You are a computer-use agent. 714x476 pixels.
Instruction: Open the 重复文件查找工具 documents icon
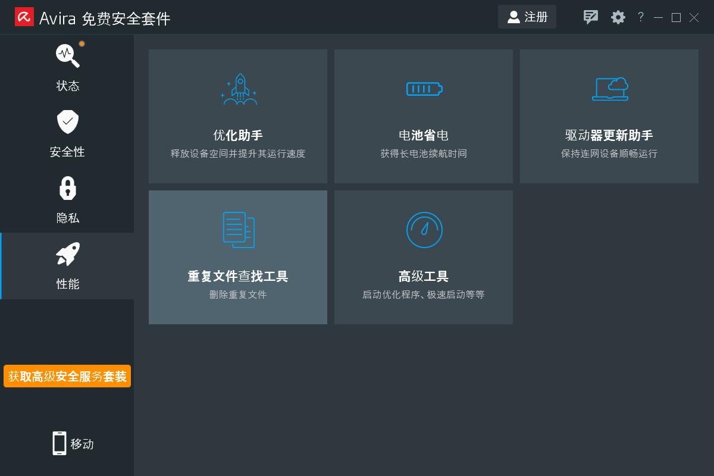pyautogui.click(x=238, y=229)
